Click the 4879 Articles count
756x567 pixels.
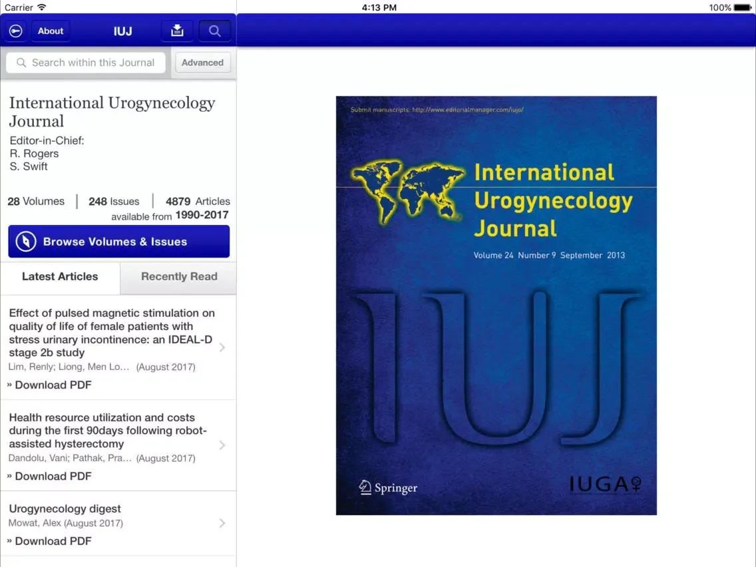click(x=198, y=202)
